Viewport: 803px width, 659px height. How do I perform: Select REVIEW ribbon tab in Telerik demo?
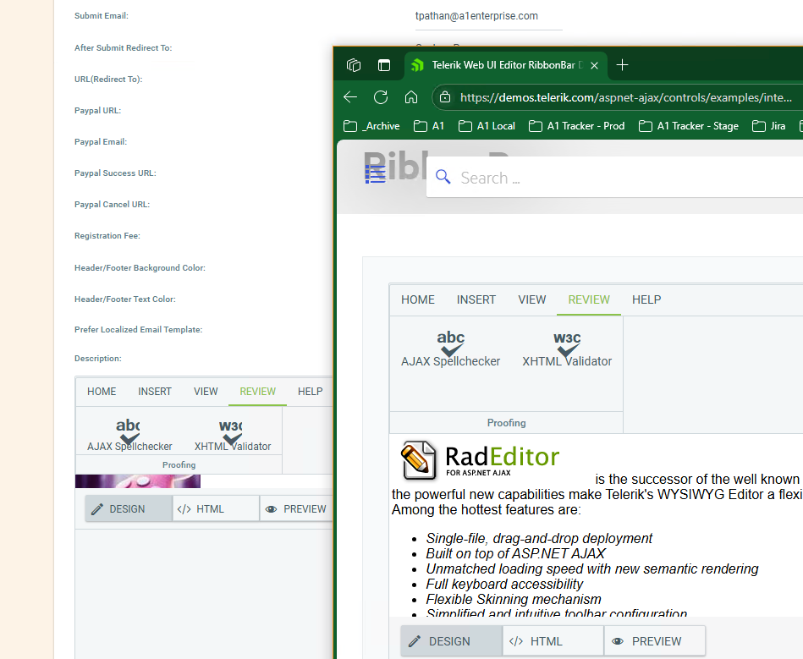pyautogui.click(x=589, y=299)
